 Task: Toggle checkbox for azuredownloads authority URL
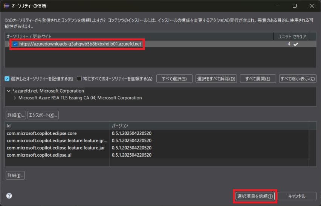[15, 44]
